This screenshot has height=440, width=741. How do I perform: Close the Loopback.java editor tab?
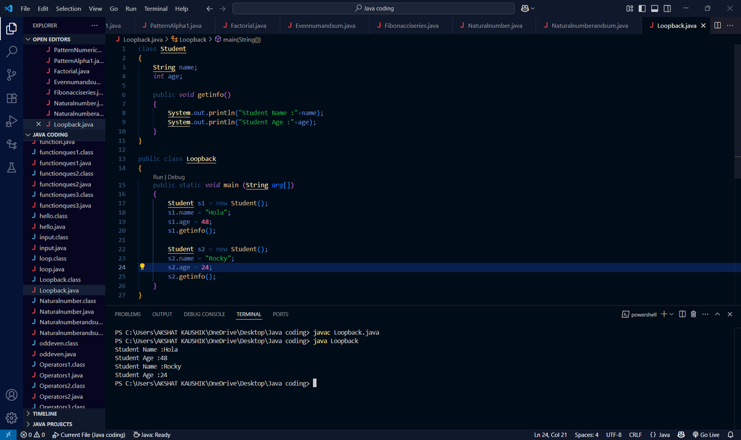[x=703, y=25]
